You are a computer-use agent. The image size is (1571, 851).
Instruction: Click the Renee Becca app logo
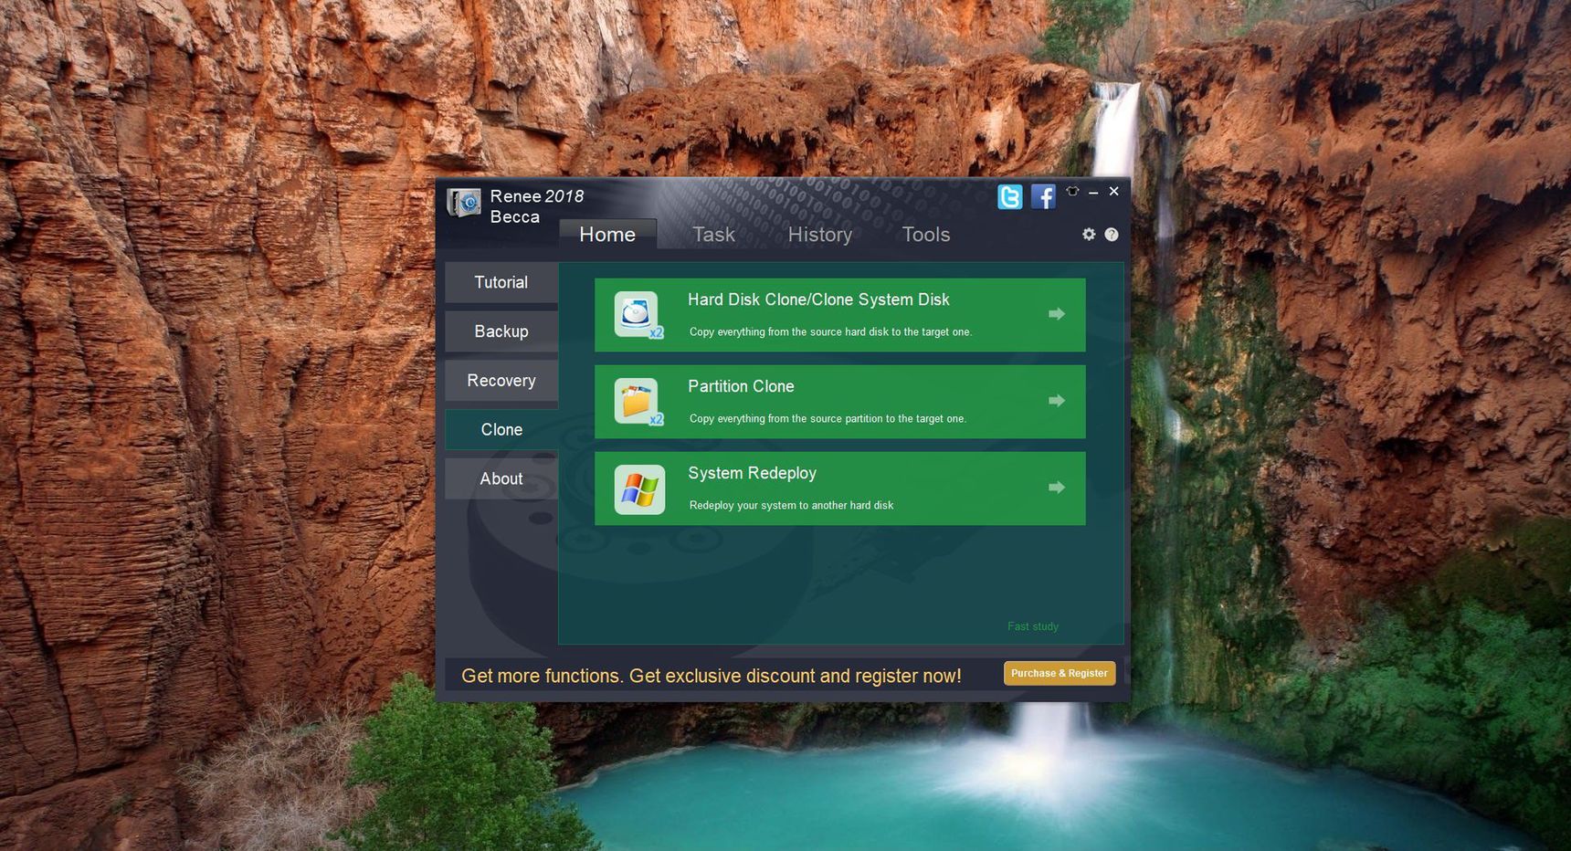click(x=465, y=203)
